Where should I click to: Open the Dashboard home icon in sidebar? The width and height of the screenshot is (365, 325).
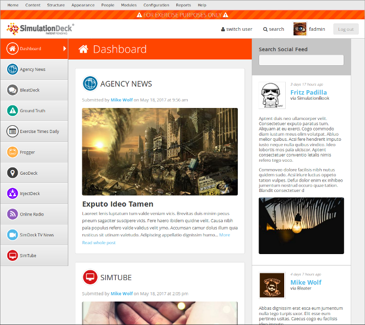coord(13,49)
